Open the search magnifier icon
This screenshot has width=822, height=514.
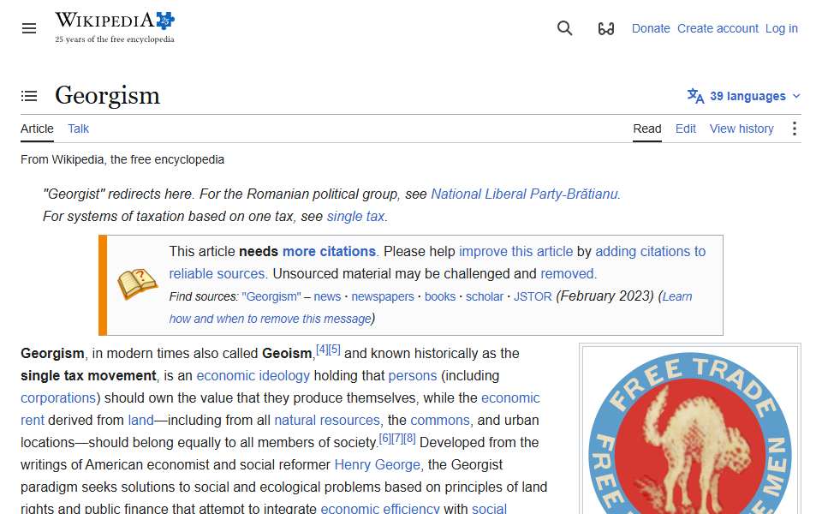[x=564, y=27]
